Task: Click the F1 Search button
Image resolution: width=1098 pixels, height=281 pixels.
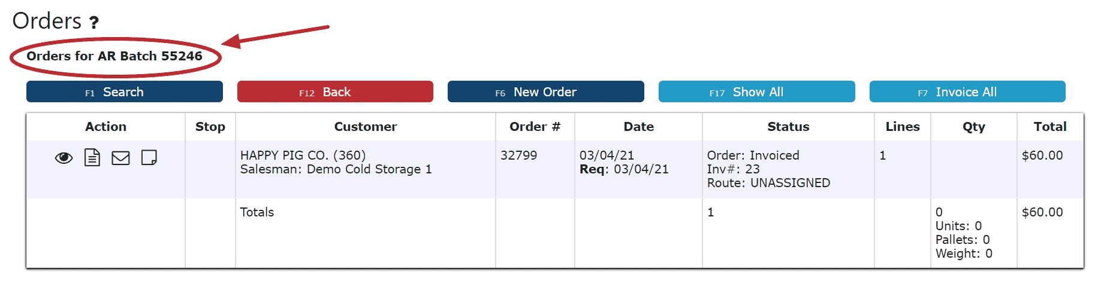Action: point(125,91)
